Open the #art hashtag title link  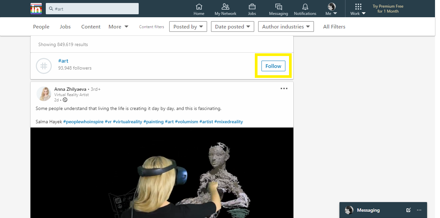point(63,61)
